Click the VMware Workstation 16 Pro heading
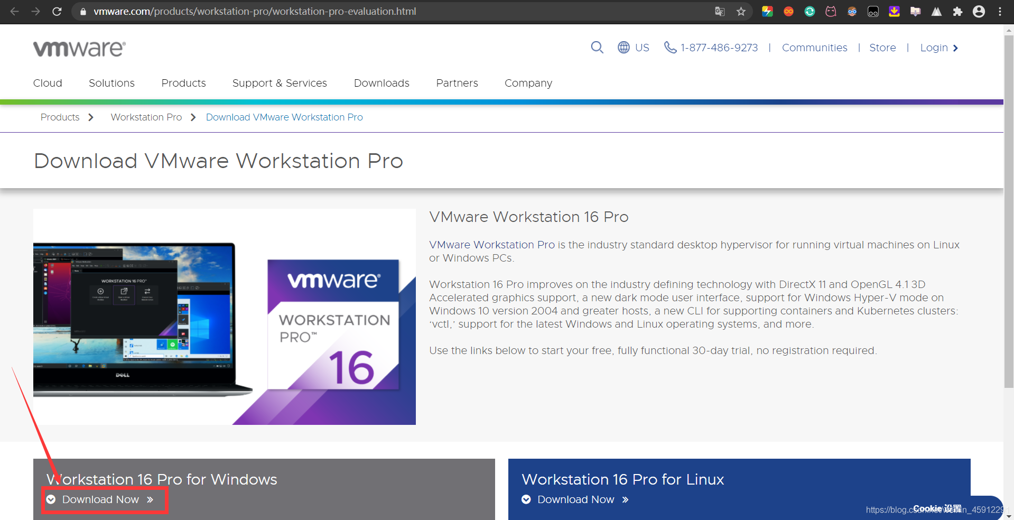 tap(528, 217)
